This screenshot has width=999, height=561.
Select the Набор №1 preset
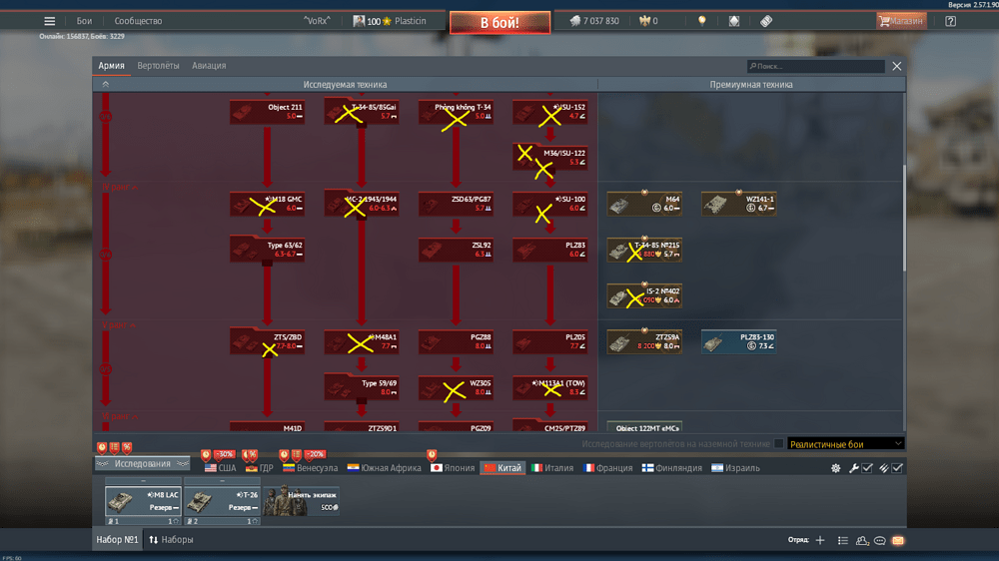pyautogui.click(x=117, y=540)
